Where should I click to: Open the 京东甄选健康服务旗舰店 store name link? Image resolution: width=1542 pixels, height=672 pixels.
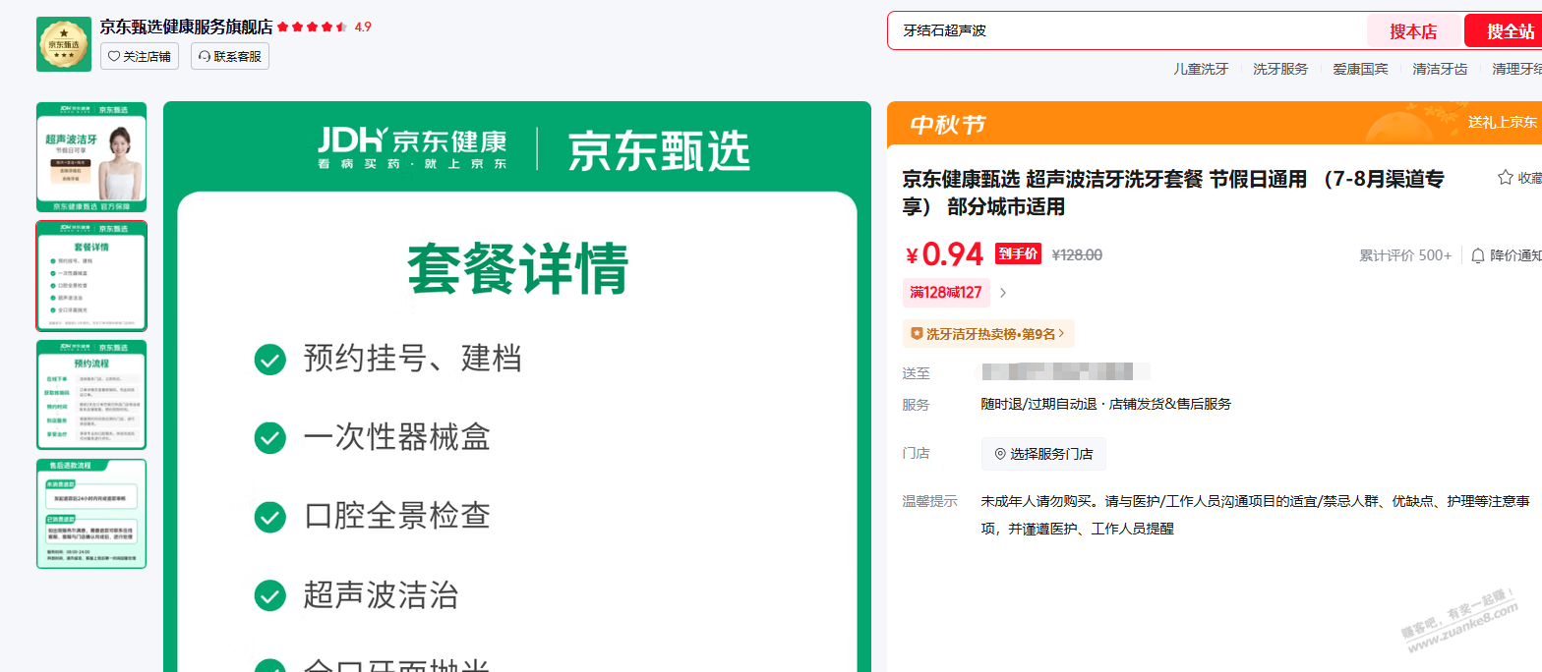click(x=186, y=27)
